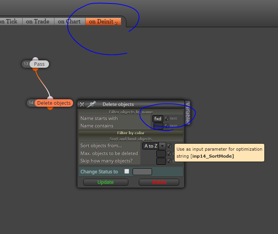The image size is (278, 234).
Task: Enable the Change Status to checkbox
Action: (127, 171)
